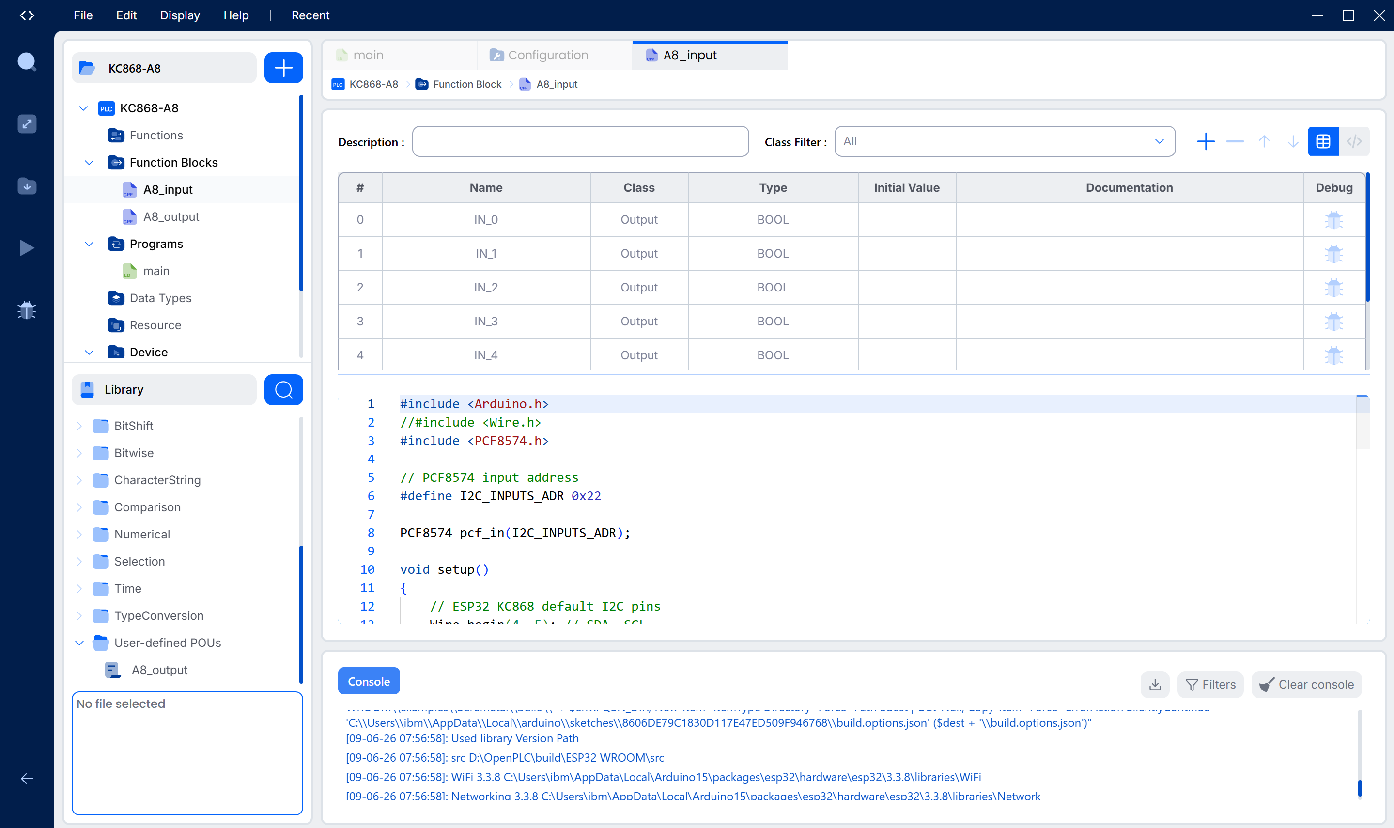Click KC868-A8 breadcrumb link

(x=373, y=84)
